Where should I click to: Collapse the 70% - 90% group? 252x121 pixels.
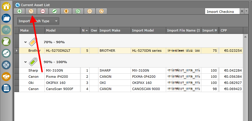tap(25, 42)
